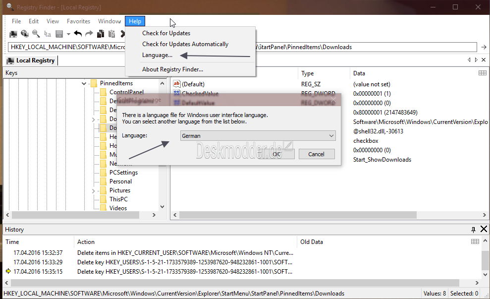Image resolution: width=490 pixels, height=299 pixels.
Task: Select the Videos key
Action: 118,208
